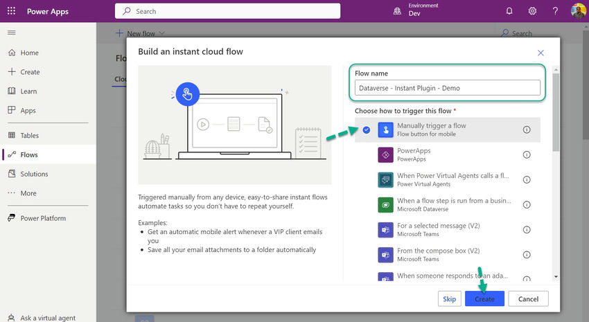Click the Microsoft Dataverse trigger icon
Image resolution: width=589 pixels, height=322 pixels.
point(385,205)
